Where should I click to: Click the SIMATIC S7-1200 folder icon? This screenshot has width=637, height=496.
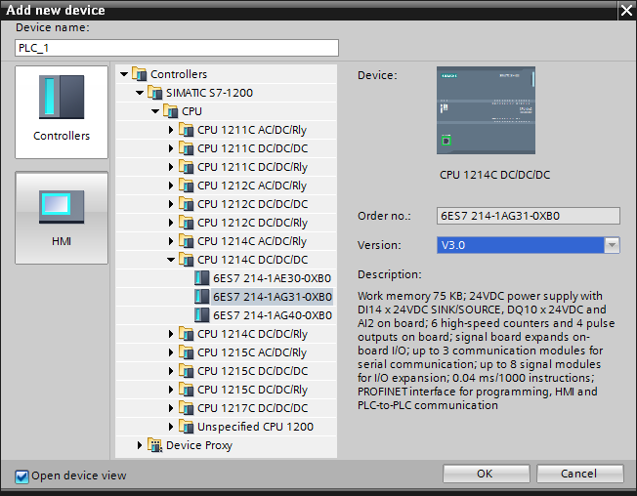[154, 93]
